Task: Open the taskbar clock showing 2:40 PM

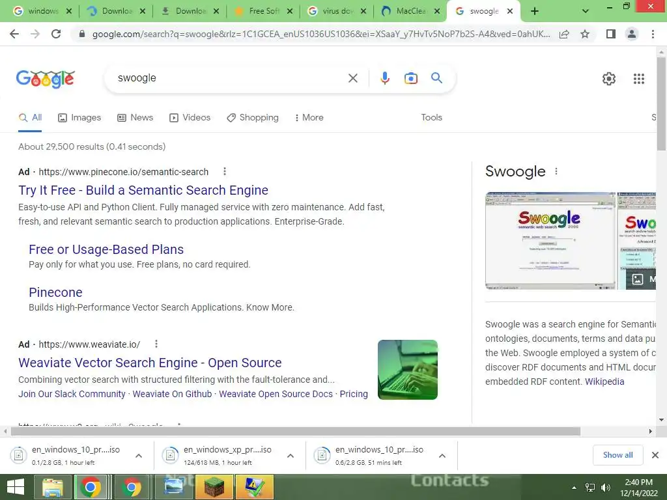Action: coord(638,488)
